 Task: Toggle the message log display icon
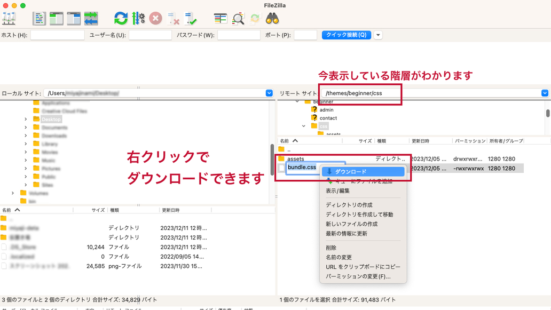pos(40,18)
